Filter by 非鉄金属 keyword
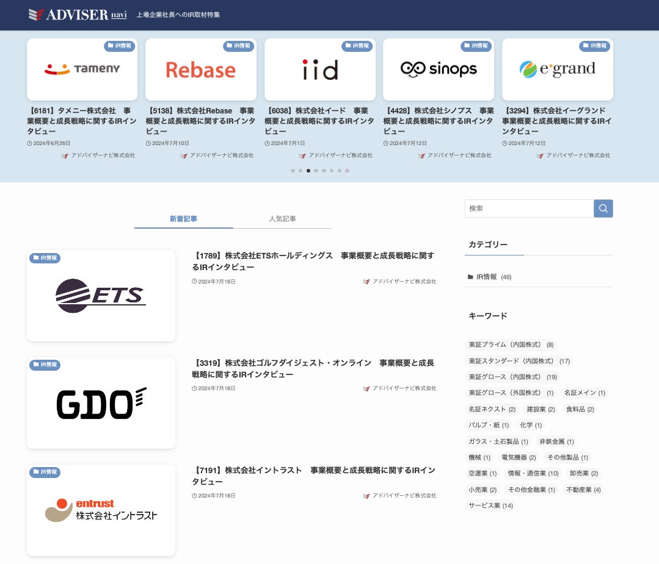This screenshot has width=659, height=564. (556, 442)
